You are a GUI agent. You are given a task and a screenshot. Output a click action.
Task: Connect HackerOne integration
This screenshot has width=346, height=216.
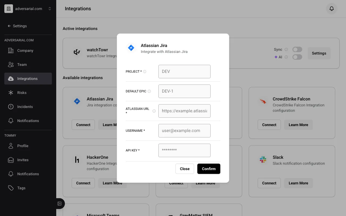(83, 183)
